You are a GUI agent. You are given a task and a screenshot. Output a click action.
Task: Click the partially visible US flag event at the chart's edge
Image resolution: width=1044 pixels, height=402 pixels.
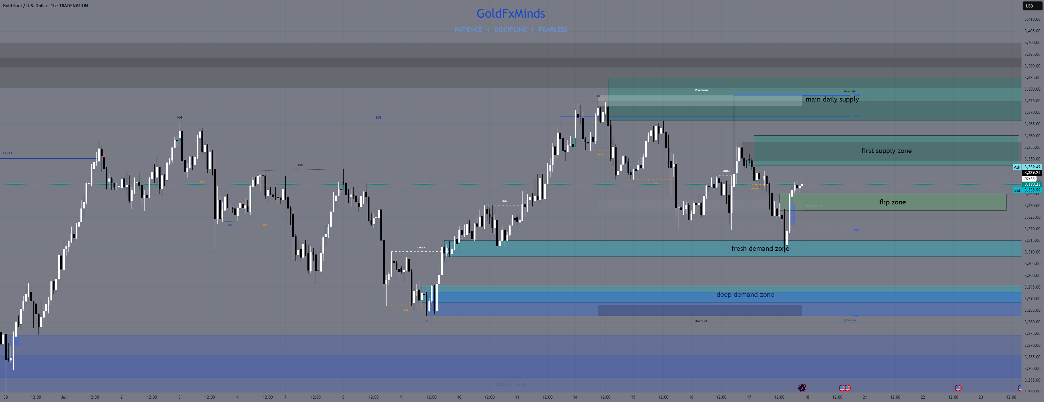click(1020, 388)
